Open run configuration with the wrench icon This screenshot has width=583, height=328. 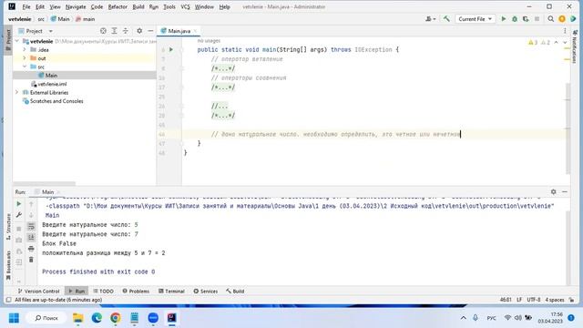click(x=18, y=215)
